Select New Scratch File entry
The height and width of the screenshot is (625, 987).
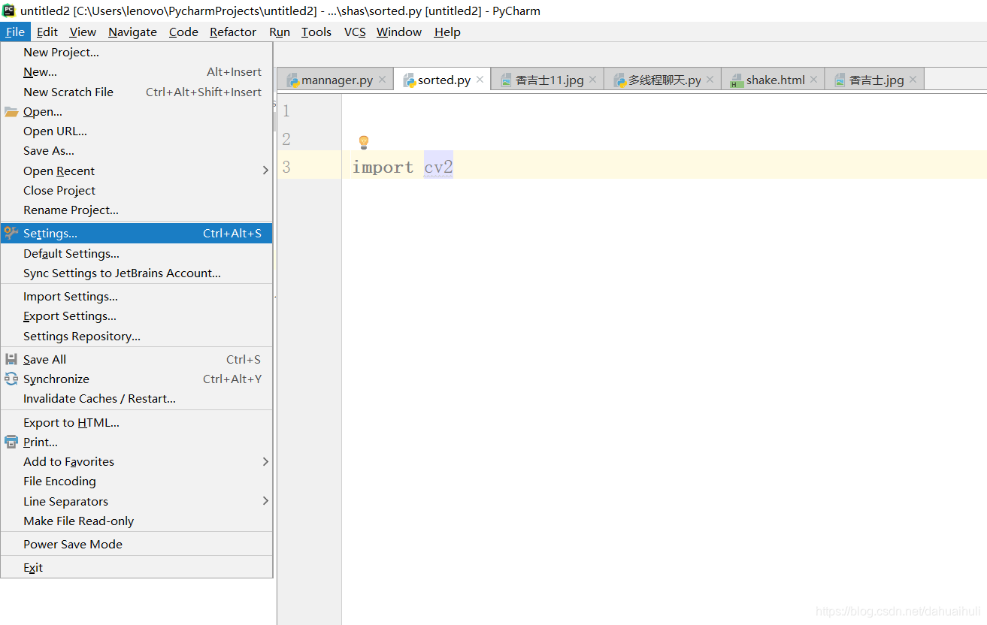click(x=136, y=92)
